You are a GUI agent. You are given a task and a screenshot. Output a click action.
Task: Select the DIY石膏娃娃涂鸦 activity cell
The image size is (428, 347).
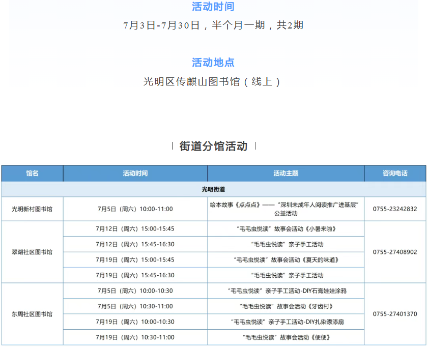click(286, 291)
